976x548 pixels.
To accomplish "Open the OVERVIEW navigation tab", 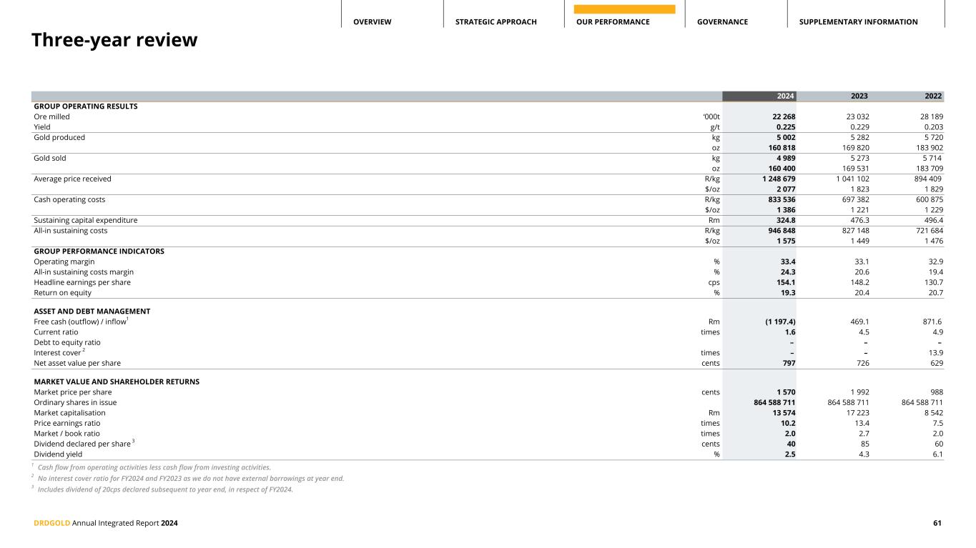I will click(x=372, y=22).
